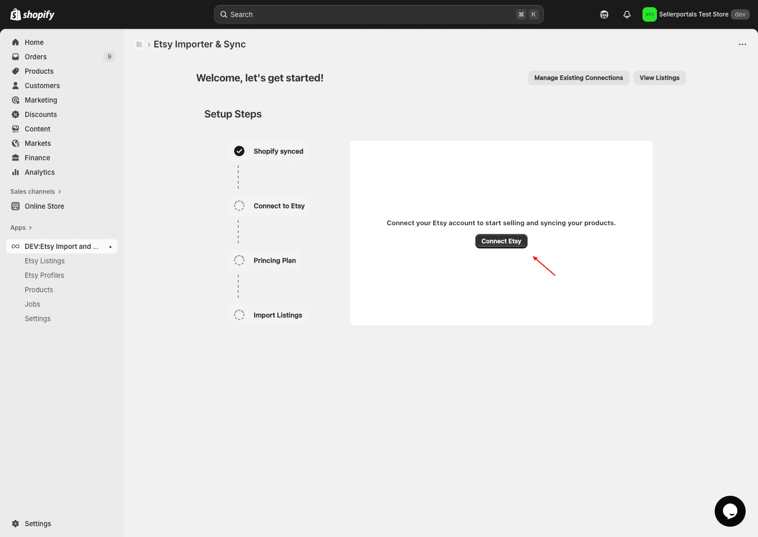Screen dimensions: 758x537
Task: Go to Etsy Profiles submenu item
Action: pos(44,275)
